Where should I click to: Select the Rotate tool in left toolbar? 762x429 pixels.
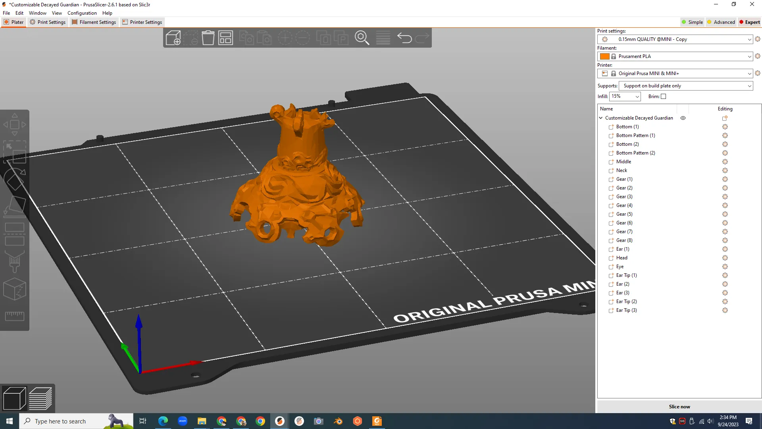[15, 179]
